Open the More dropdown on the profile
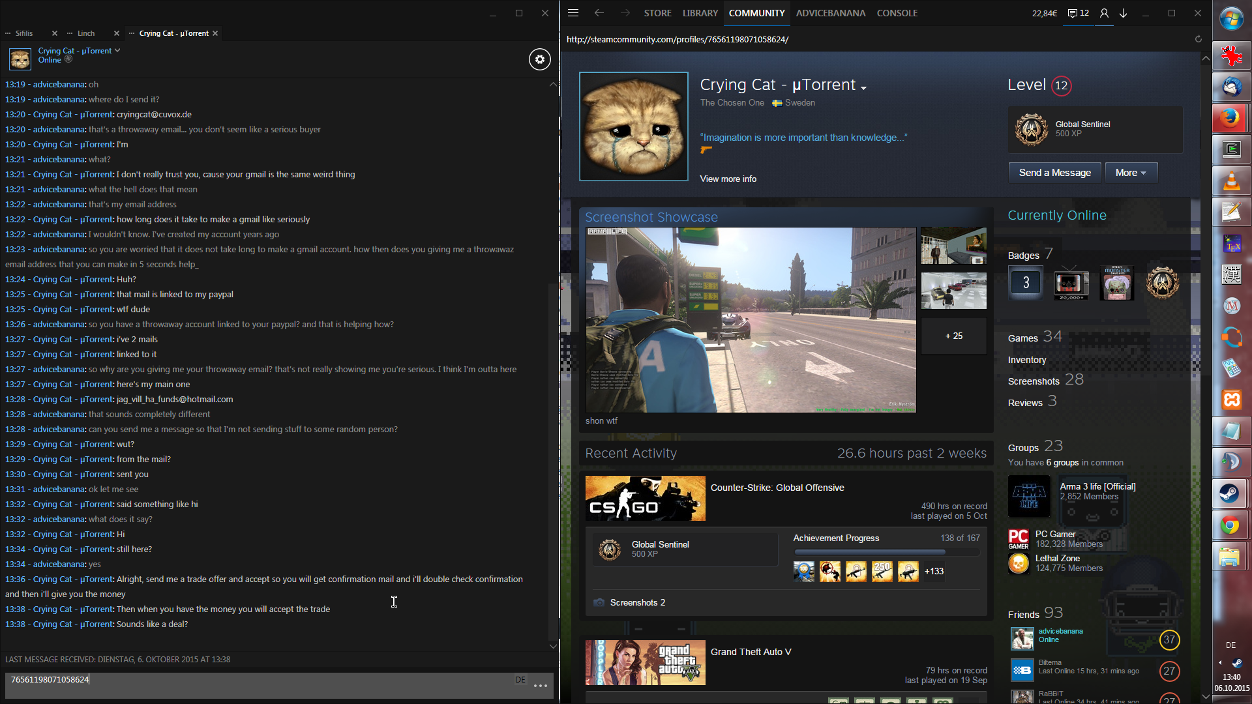The width and height of the screenshot is (1252, 704). tap(1131, 173)
